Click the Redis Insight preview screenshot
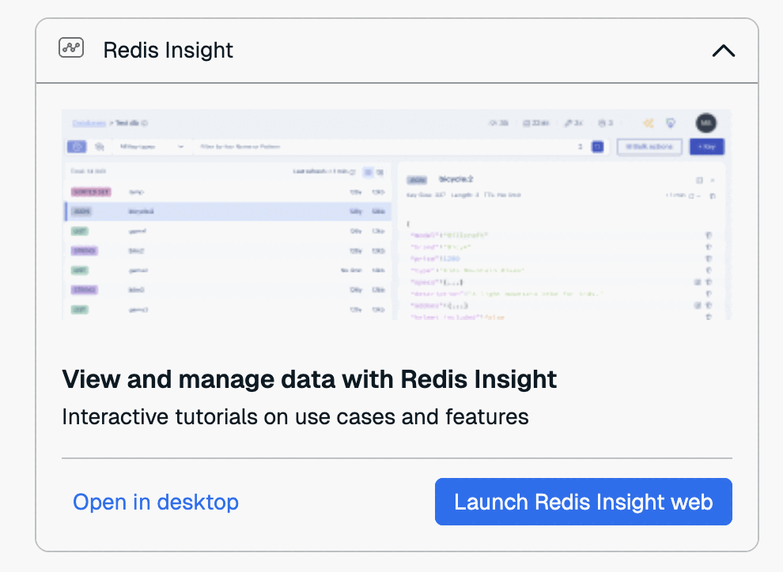 [396, 215]
